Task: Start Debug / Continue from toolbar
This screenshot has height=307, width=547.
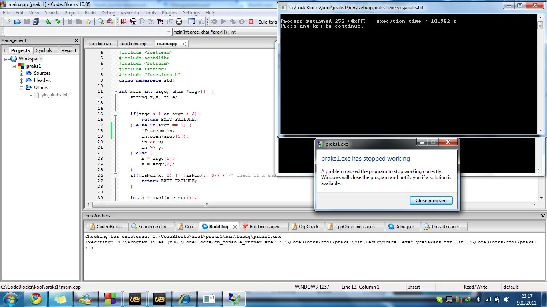Action: (123, 22)
